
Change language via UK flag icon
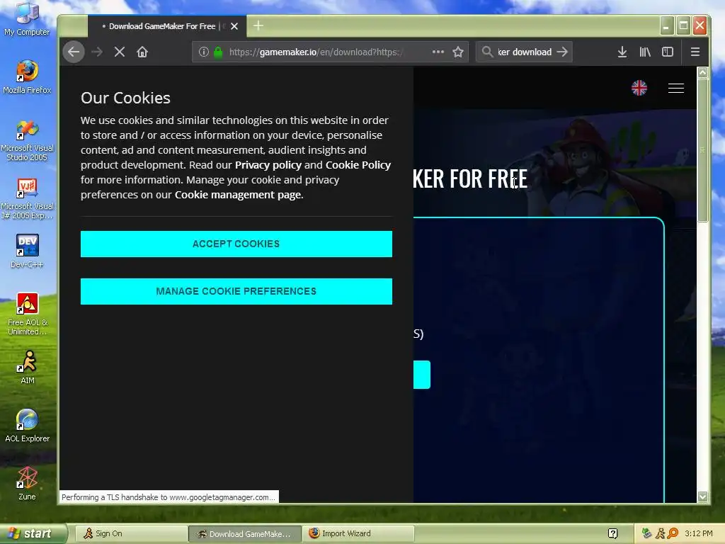pyautogui.click(x=639, y=87)
